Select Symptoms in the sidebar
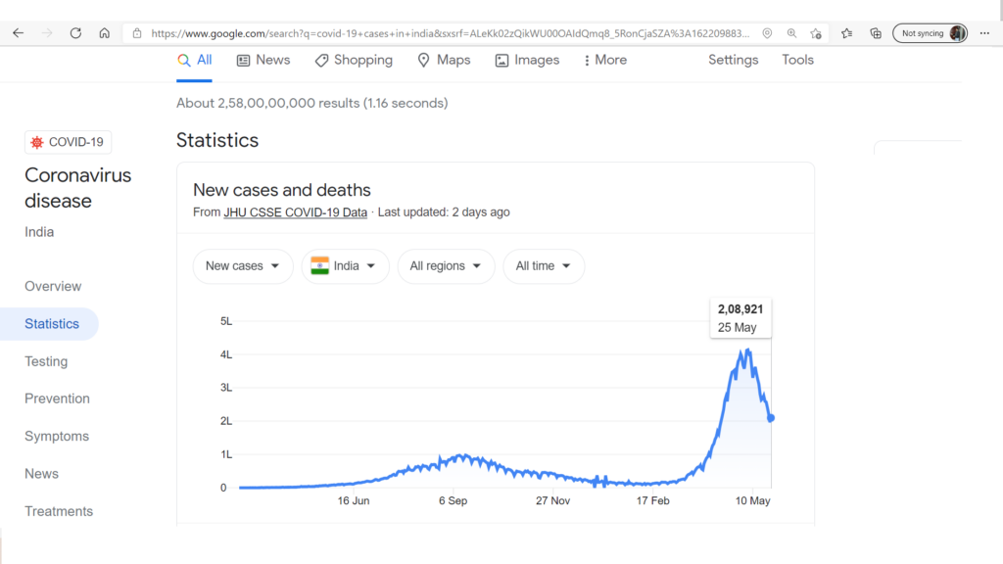 click(57, 436)
